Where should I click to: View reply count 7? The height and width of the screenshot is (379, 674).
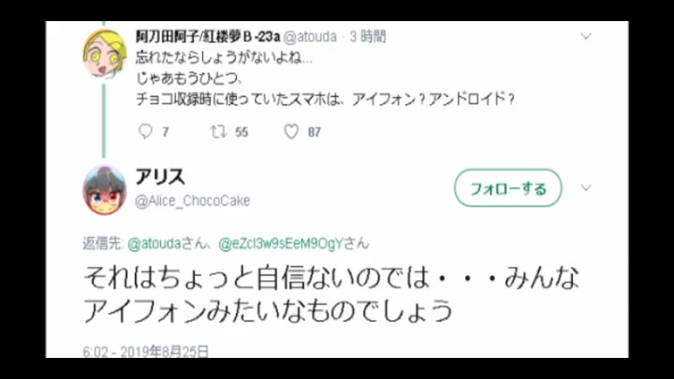coord(166,132)
